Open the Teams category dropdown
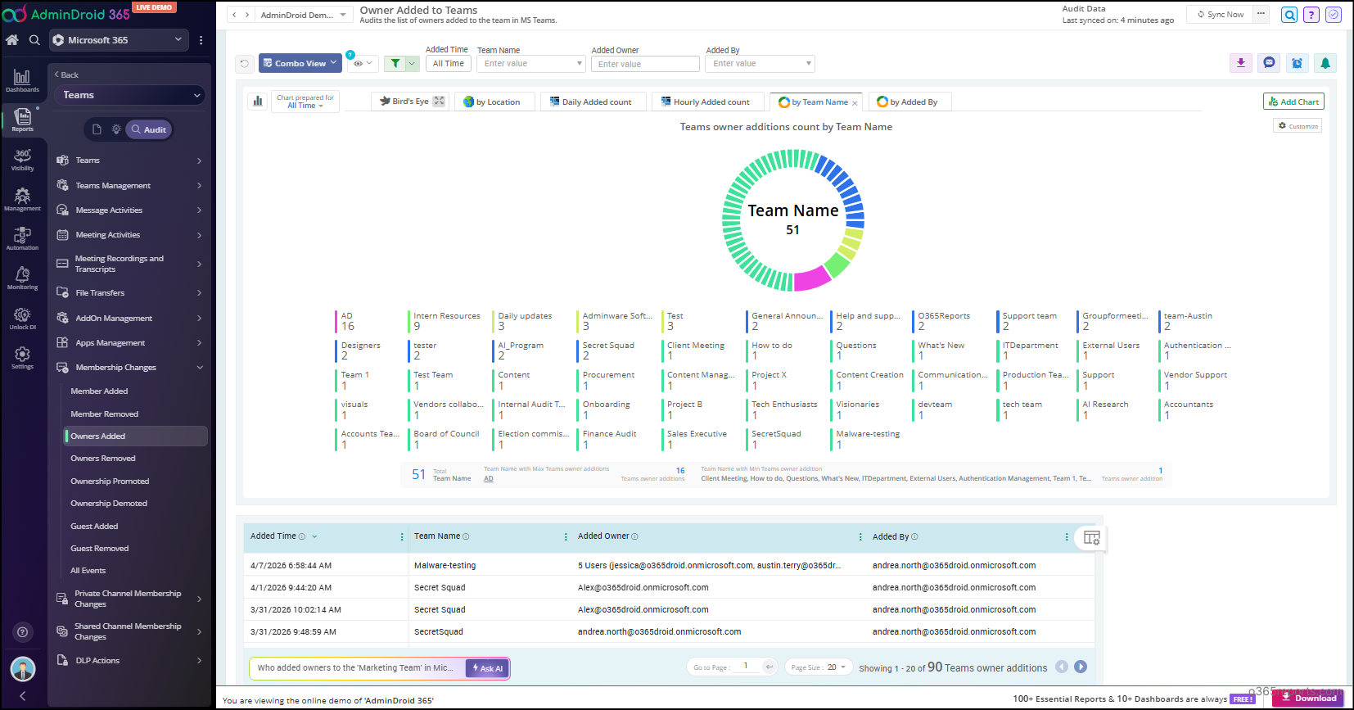Screen dimensions: 1354x710 [x=129, y=95]
